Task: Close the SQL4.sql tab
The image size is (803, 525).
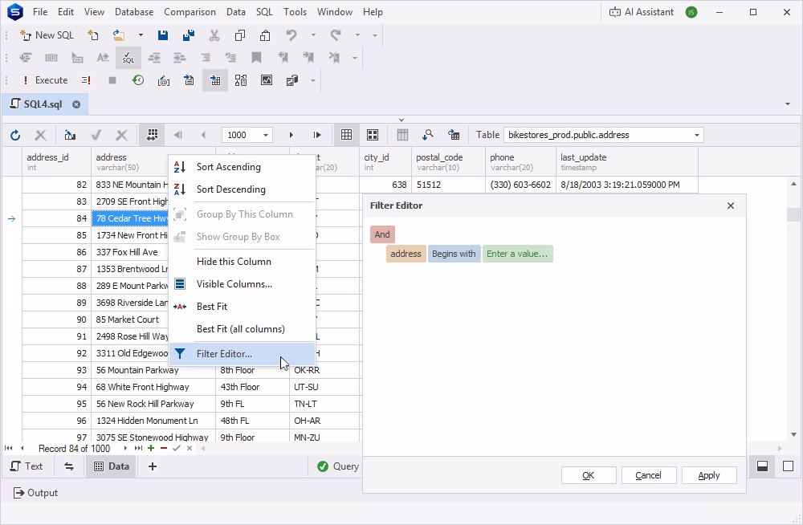Action: pos(76,104)
